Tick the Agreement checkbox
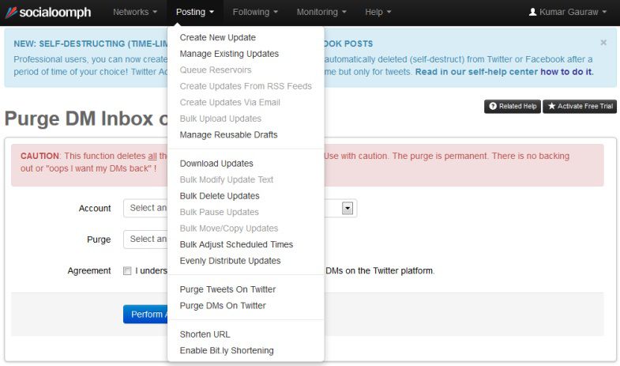Screen dimensions: 620x366 [x=127, y=270]
